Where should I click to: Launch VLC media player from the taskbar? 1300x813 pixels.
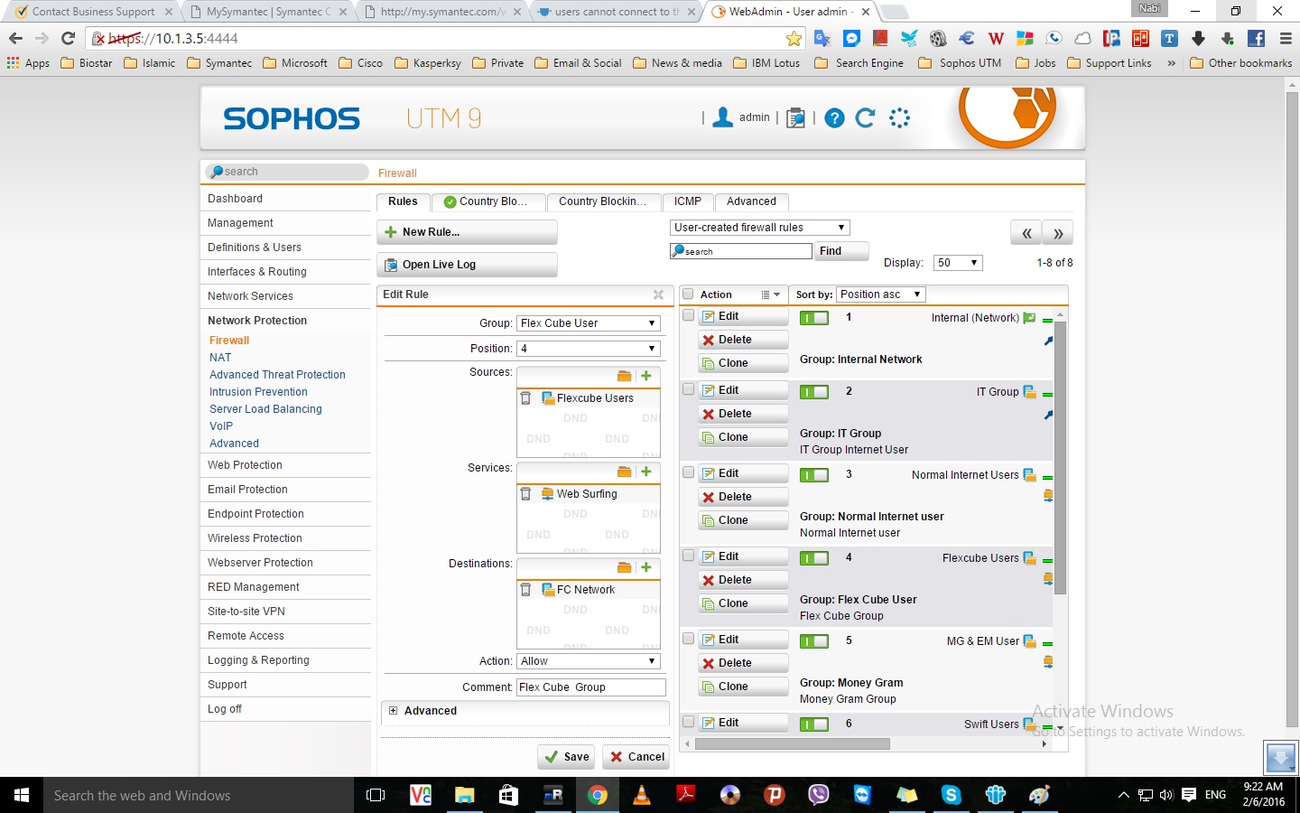pyautogui.click(x=642, y=795)
